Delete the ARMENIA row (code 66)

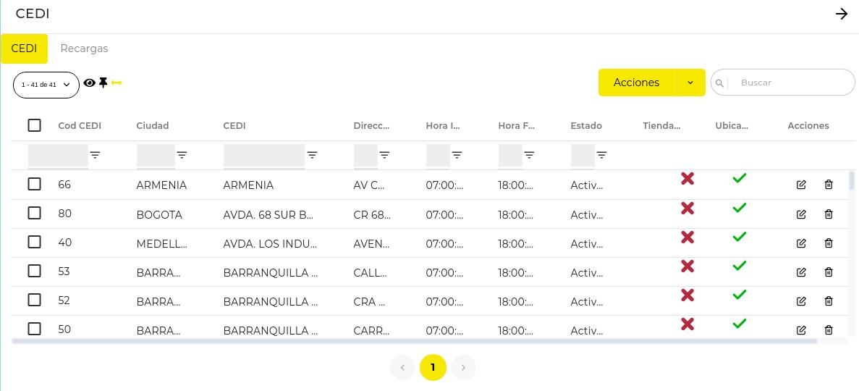coord(829,185)
